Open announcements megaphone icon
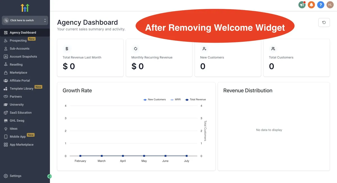The image size is (337, 183). [x=302, y=5]
